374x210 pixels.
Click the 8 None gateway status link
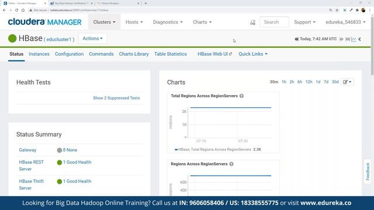pos(70,150)
